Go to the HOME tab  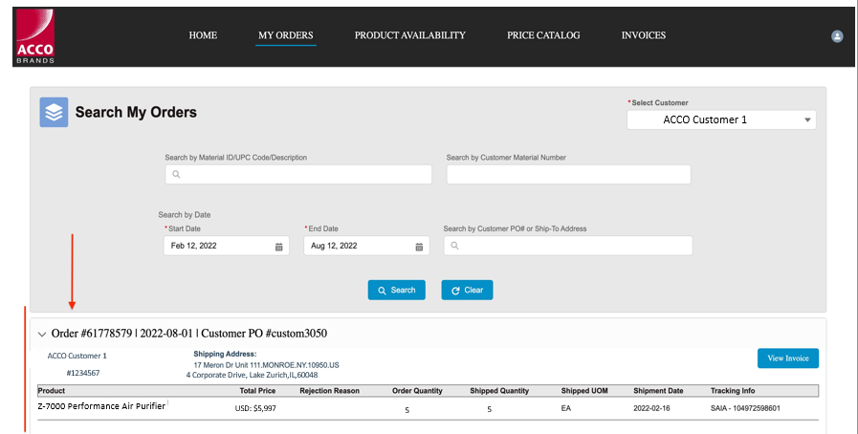[x=203, y=35]
